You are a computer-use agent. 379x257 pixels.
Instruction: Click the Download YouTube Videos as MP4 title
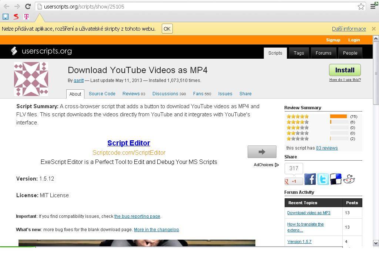click(x=138, y=70)
